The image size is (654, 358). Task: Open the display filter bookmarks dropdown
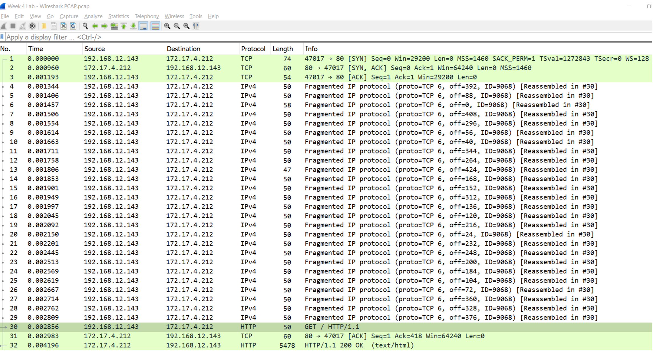[x=3, y=37]
